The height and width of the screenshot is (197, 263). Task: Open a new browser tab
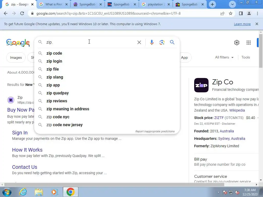[x=212, y=4]
